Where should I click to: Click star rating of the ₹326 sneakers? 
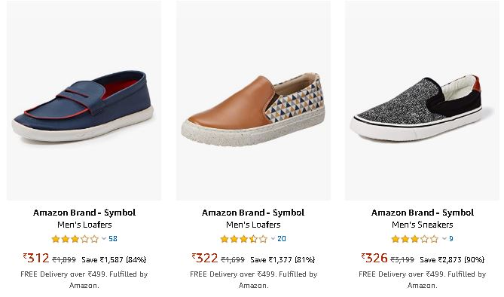tap(414, 239)
